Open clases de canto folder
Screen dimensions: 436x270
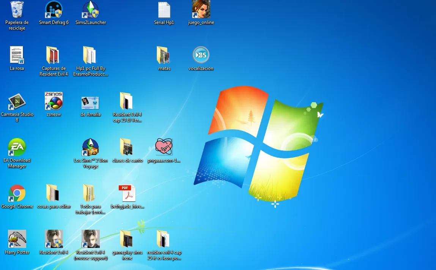[x=126, y=147]
